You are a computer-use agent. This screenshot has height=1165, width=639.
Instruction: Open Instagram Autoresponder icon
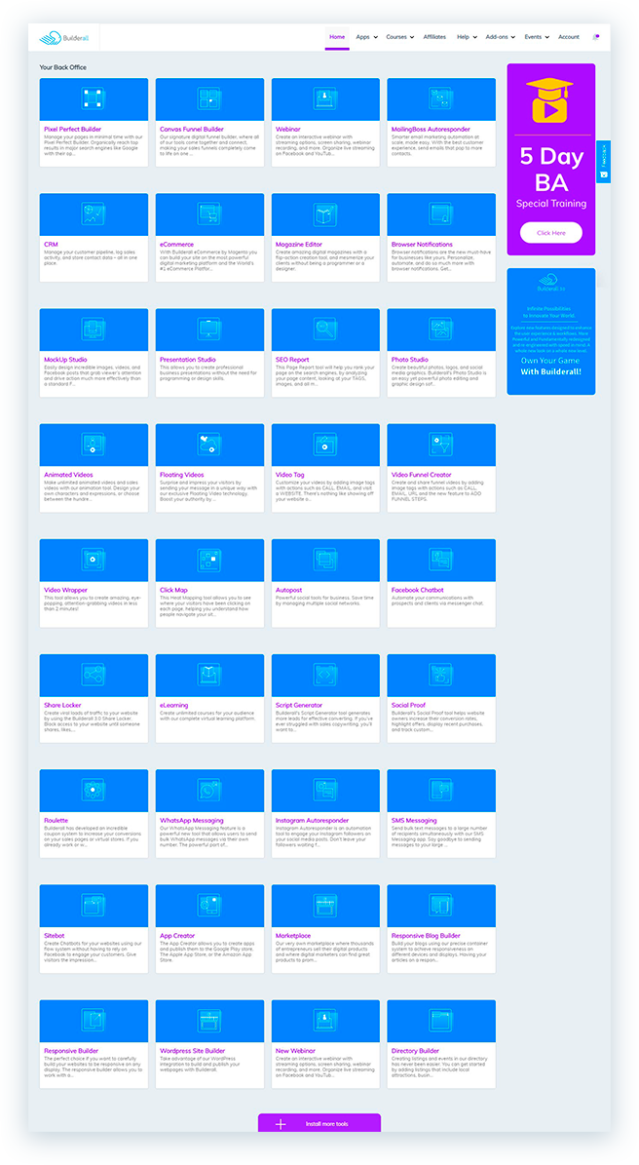click(x=325, y=789)
